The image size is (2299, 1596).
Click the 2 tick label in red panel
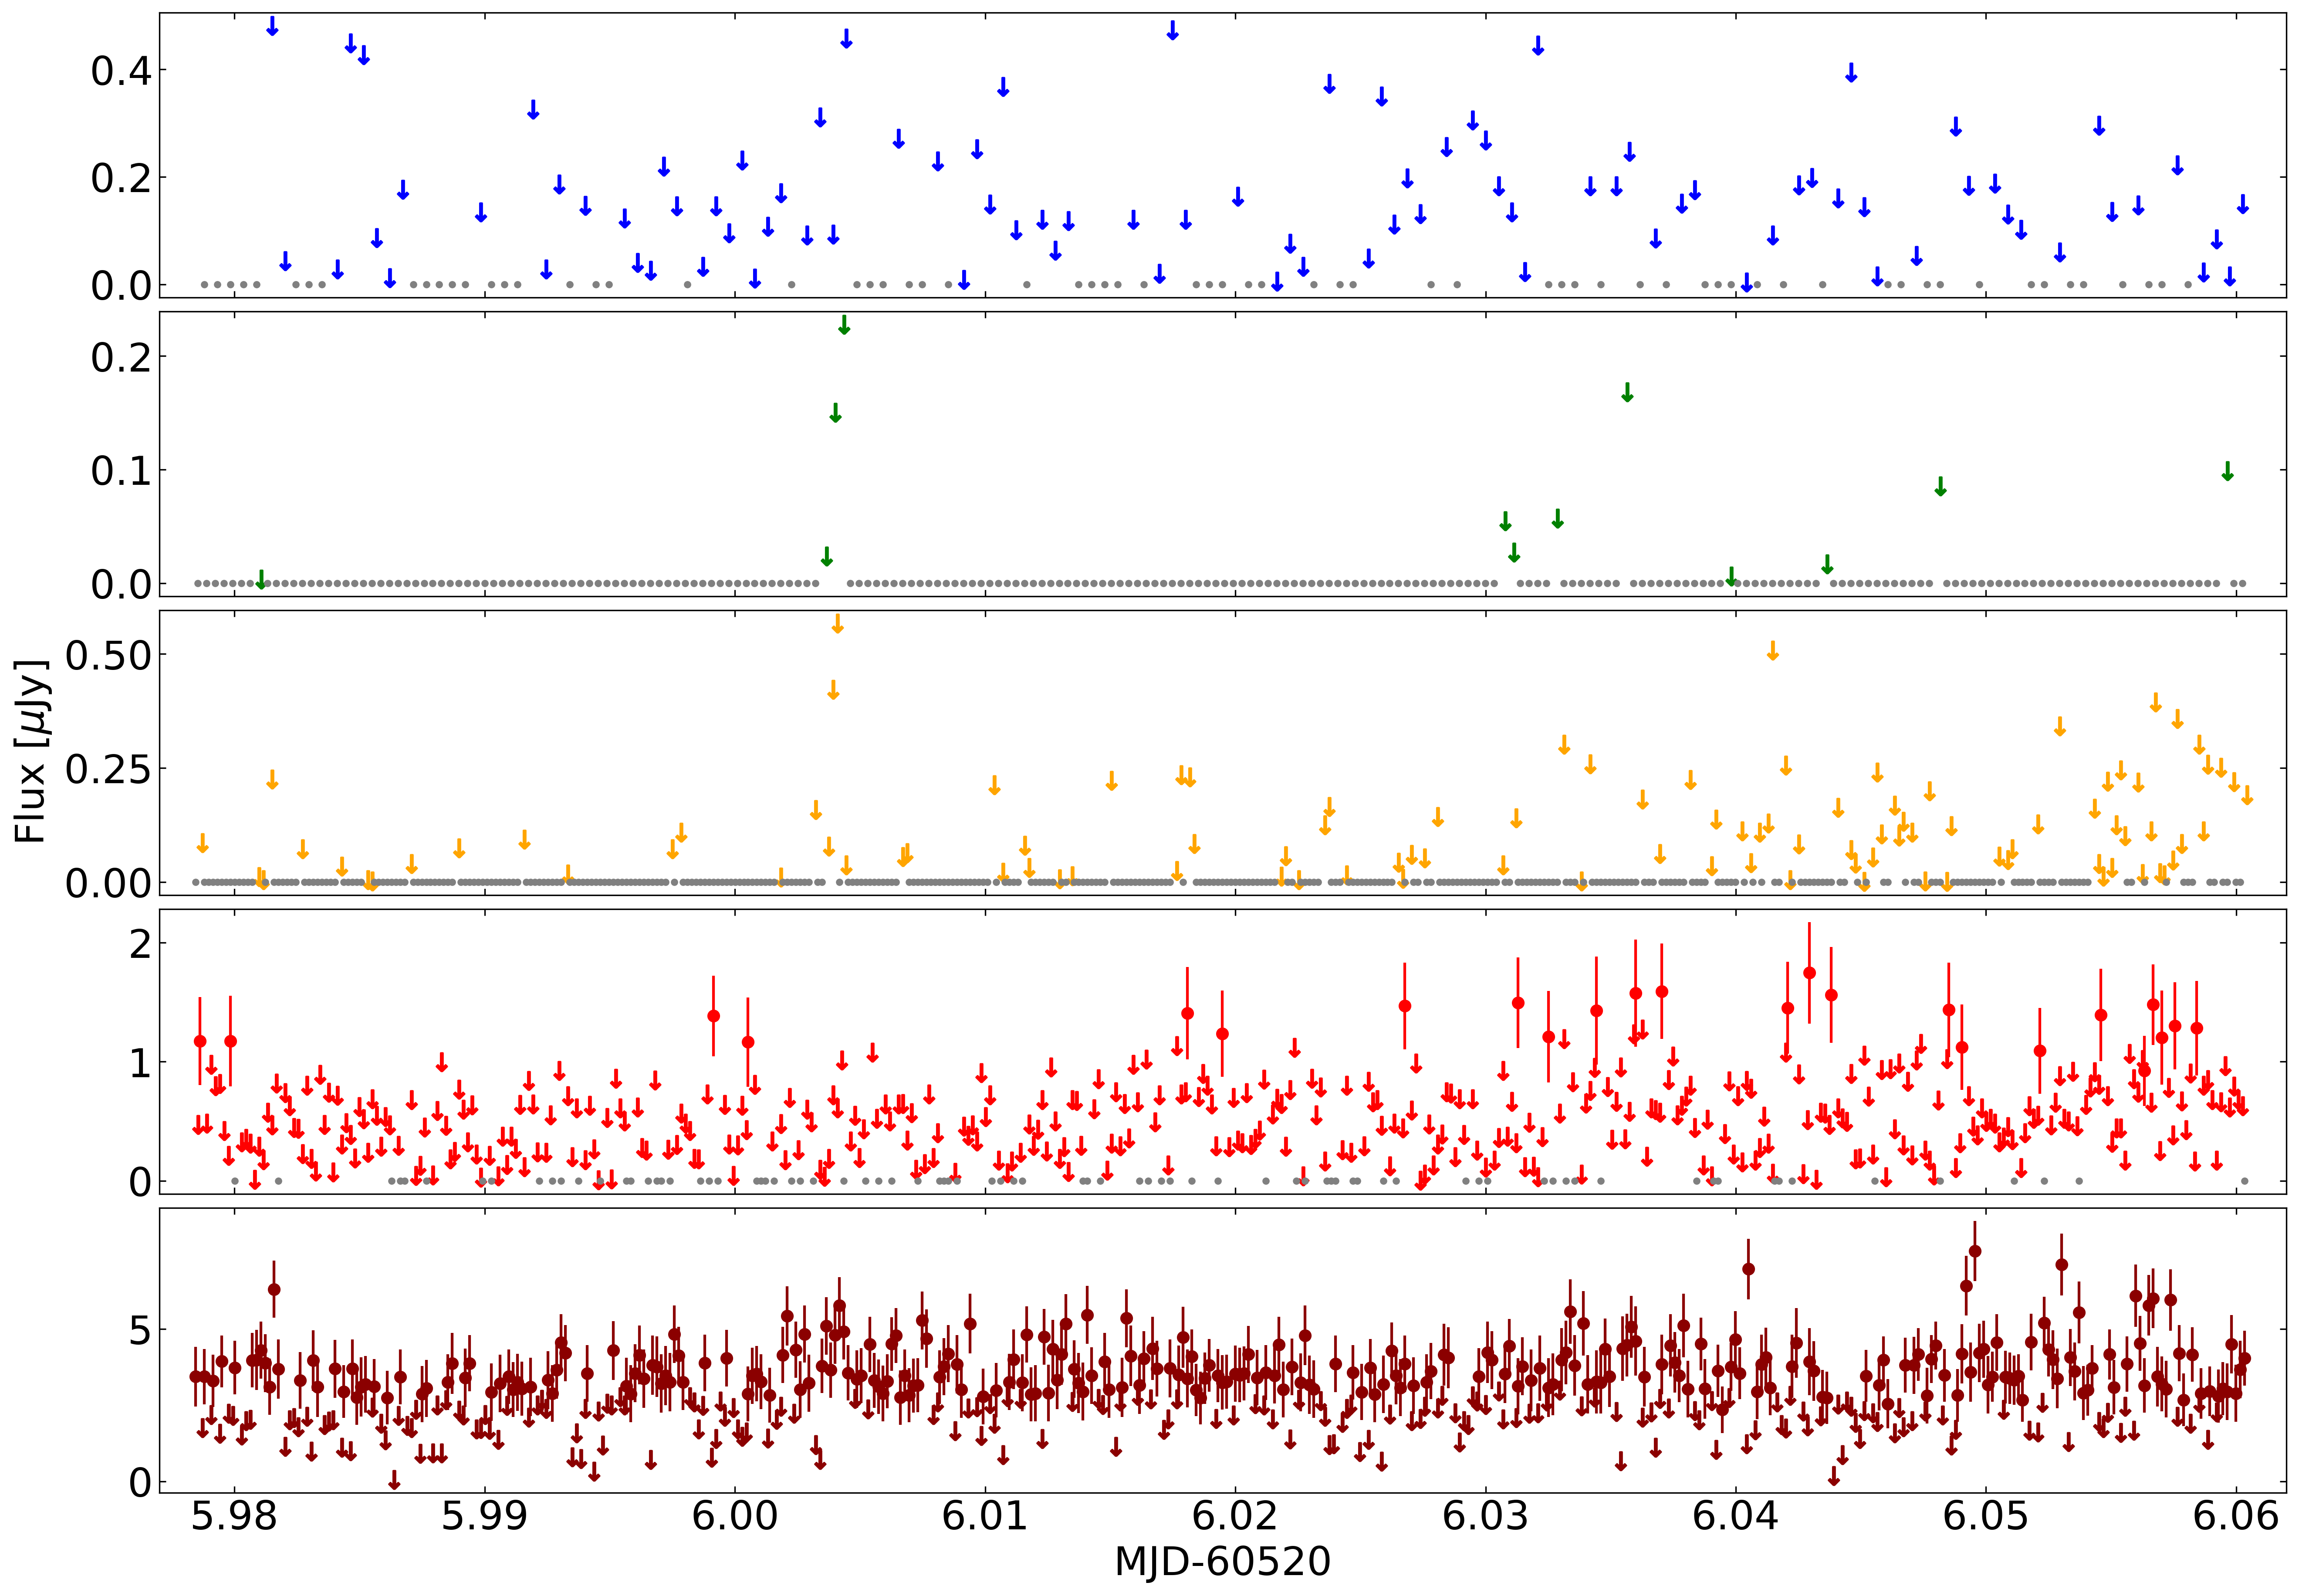click(140, 943)
